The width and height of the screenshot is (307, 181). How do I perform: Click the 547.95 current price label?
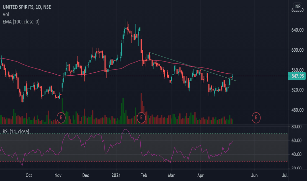(x=297, y=76)
